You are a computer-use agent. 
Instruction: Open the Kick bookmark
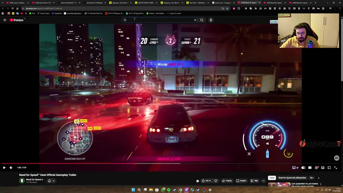tap(32, 13)
